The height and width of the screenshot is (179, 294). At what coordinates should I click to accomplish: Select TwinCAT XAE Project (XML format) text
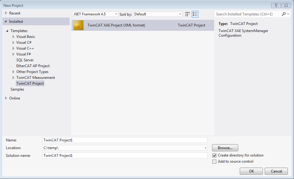tap(116, 25)
